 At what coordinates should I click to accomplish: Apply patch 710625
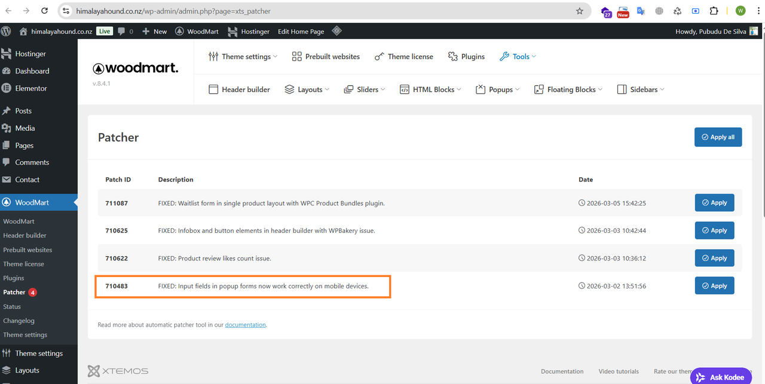pyautogui.click(x=714, y=230)
